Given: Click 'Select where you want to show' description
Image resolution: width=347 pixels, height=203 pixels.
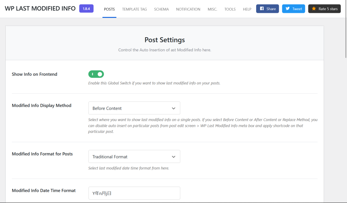Looking at the screenshot, I should click(203, 126).
